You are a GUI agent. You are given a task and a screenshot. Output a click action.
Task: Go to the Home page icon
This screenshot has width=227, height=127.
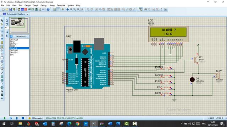19,10
